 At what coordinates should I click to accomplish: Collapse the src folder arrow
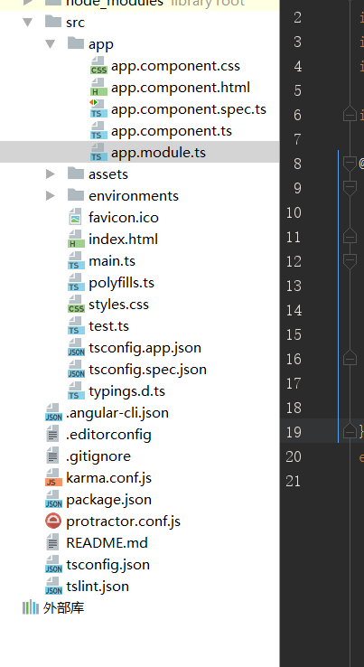point(28,22)
